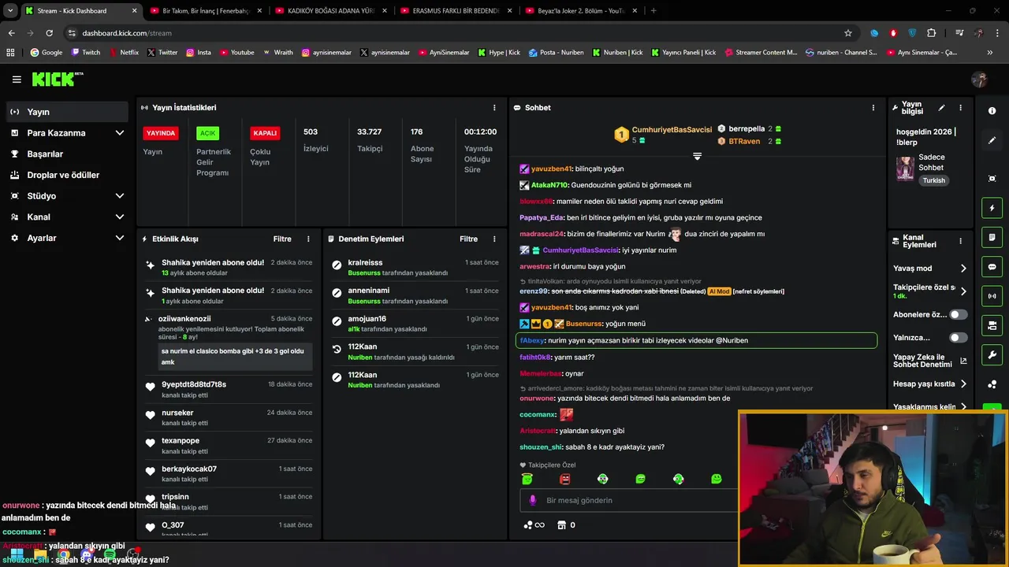
Task: Reload the page
Action: tap(49, 33)
